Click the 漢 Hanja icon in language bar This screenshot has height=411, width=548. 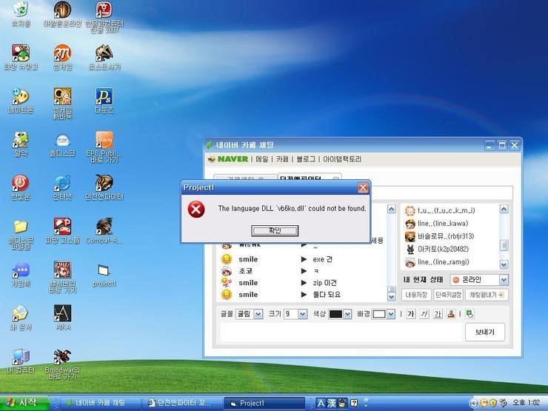tap(331, 403)
